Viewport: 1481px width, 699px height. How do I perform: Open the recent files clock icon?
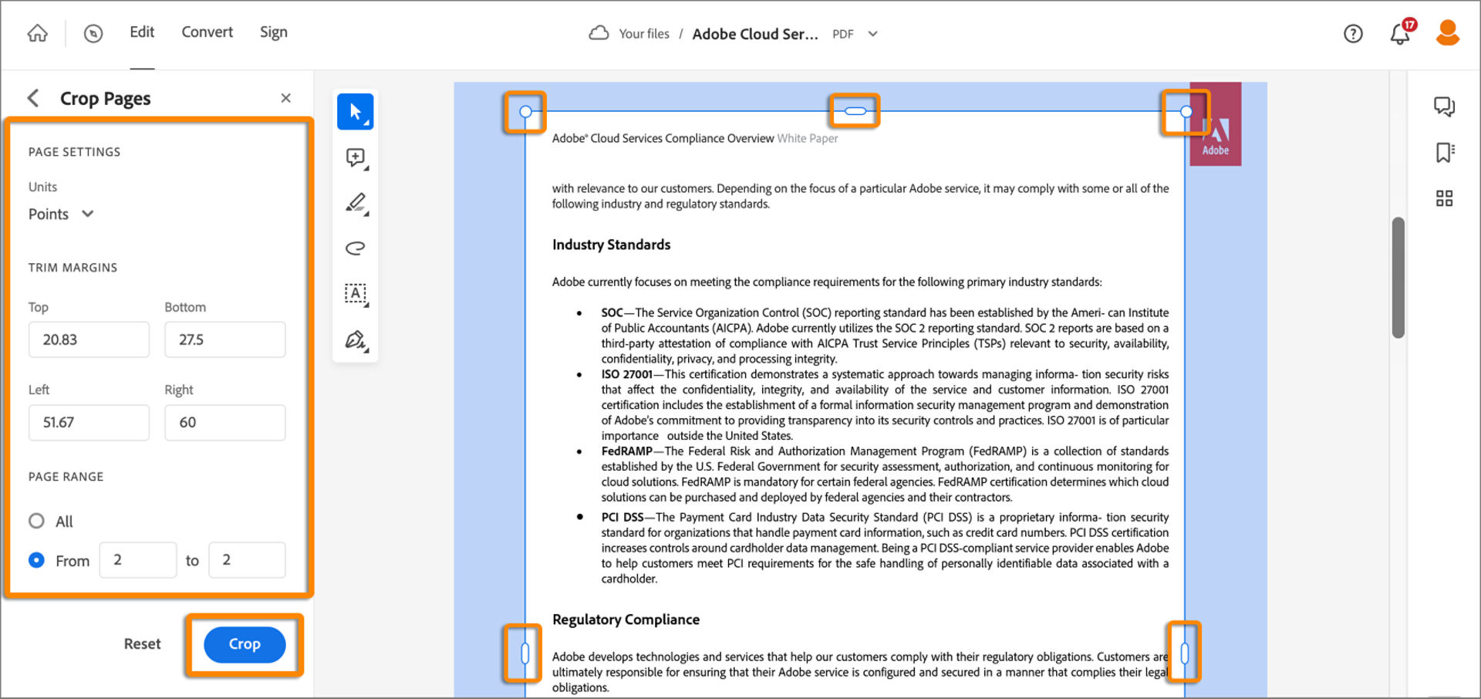93,33
